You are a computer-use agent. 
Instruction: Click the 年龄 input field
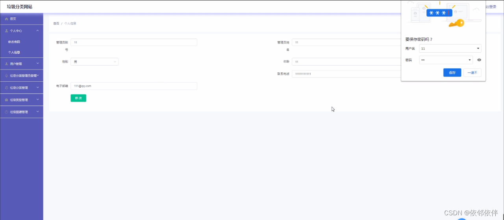346,62
